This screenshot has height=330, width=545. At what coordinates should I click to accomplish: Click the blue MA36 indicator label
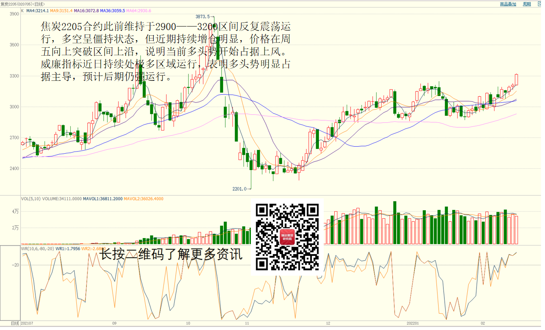pyautogui.click(x=113, y=10)
